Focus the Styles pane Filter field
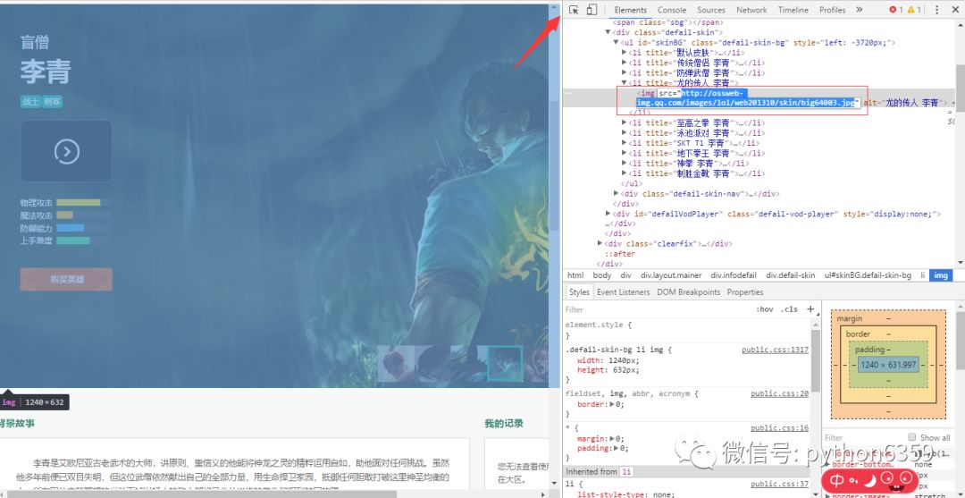Screen dimensions: 965x498 (x=659, y=309)
